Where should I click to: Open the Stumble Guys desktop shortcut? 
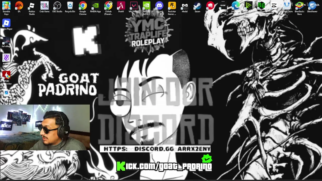click(6, 8)
